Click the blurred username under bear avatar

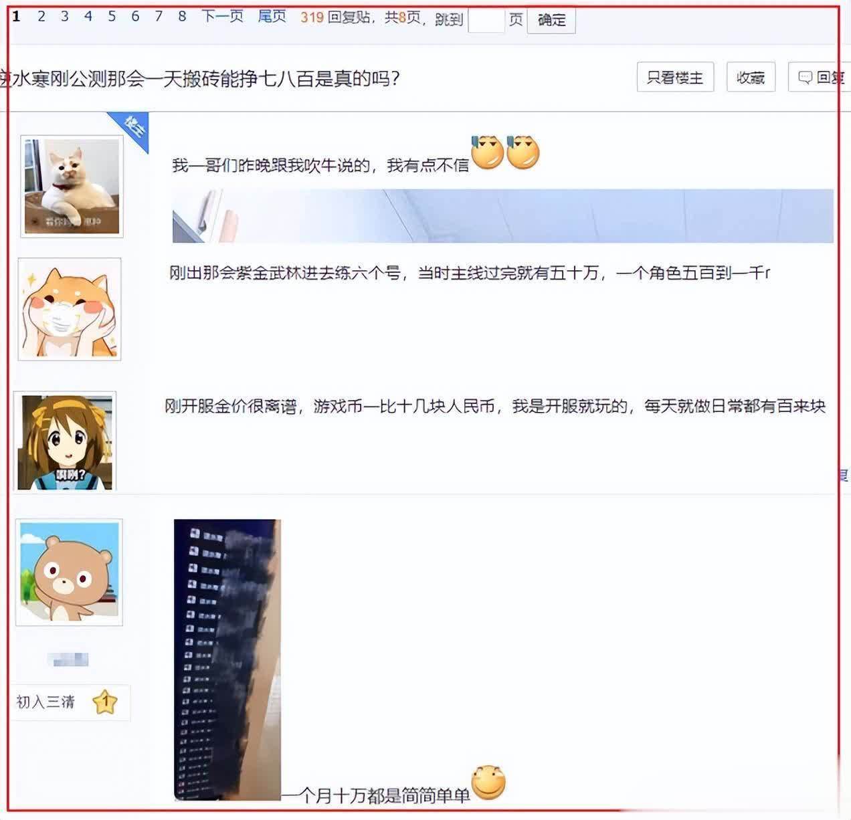tap(69, 660)
